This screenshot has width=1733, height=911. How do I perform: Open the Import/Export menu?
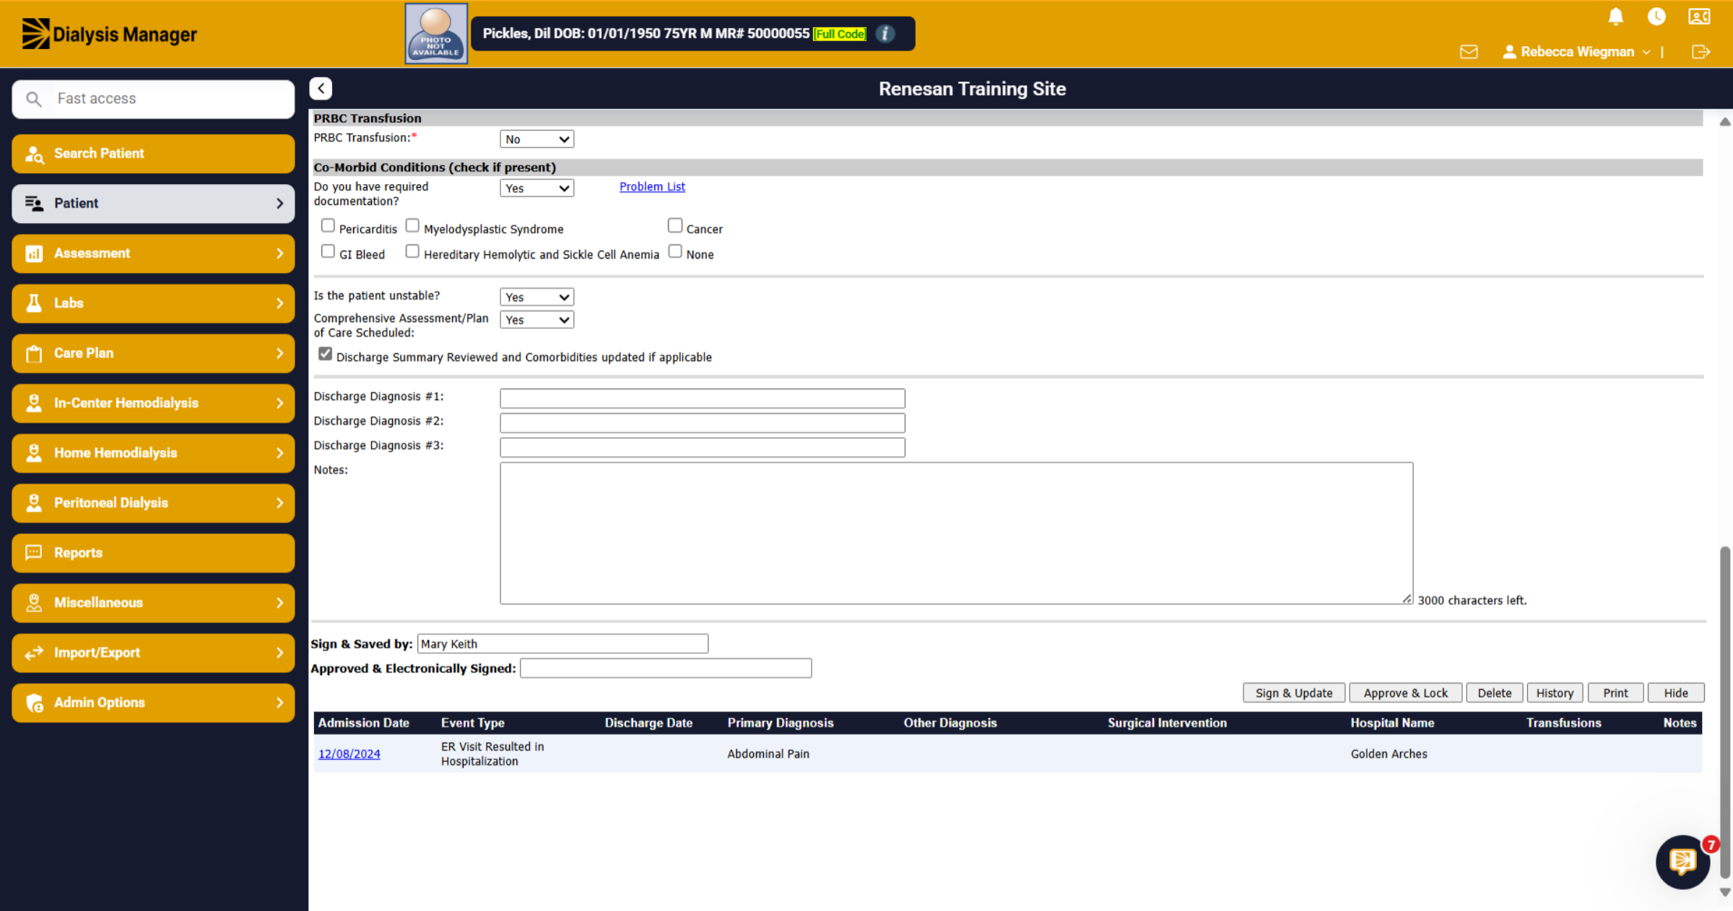153,653
